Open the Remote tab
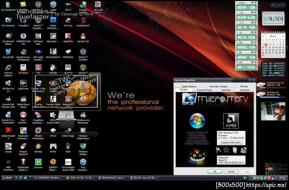 tap(244, 86)
